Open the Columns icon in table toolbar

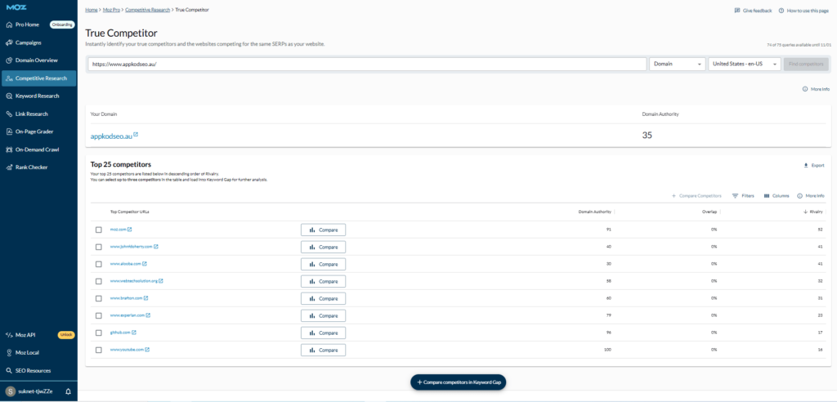(767, 196)
